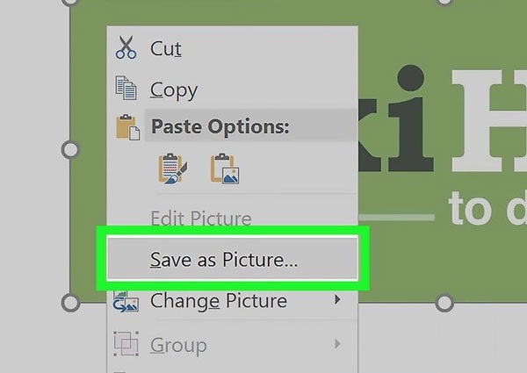This screenshot has height=373, width=527.
Task: Click the bottom-right corner resize handle
Action: coord(445,303)
